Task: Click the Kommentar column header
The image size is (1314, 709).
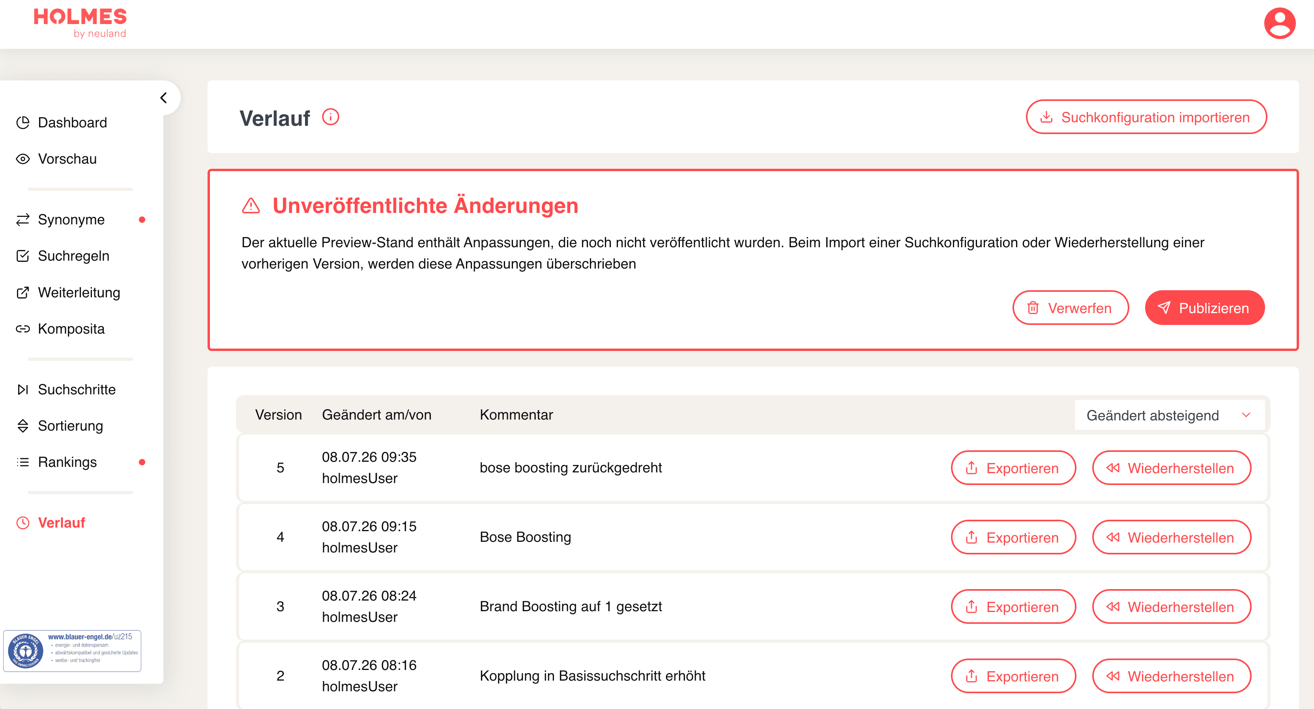Action: (x=516, y=414)
